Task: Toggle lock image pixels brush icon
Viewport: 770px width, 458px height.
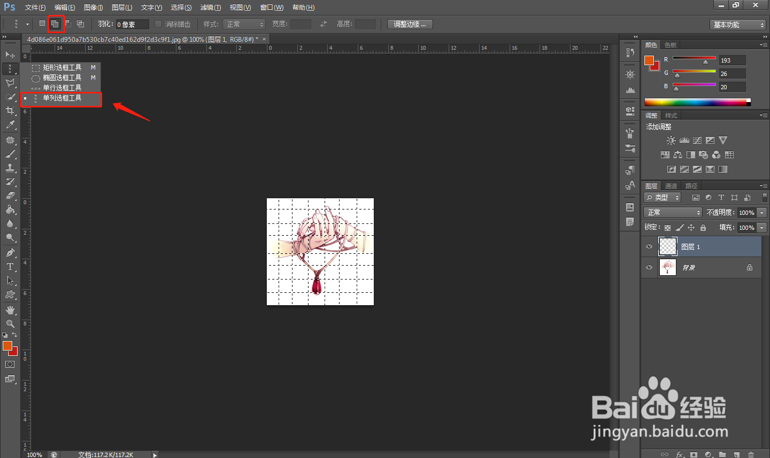Action: [x=680, y=228]
